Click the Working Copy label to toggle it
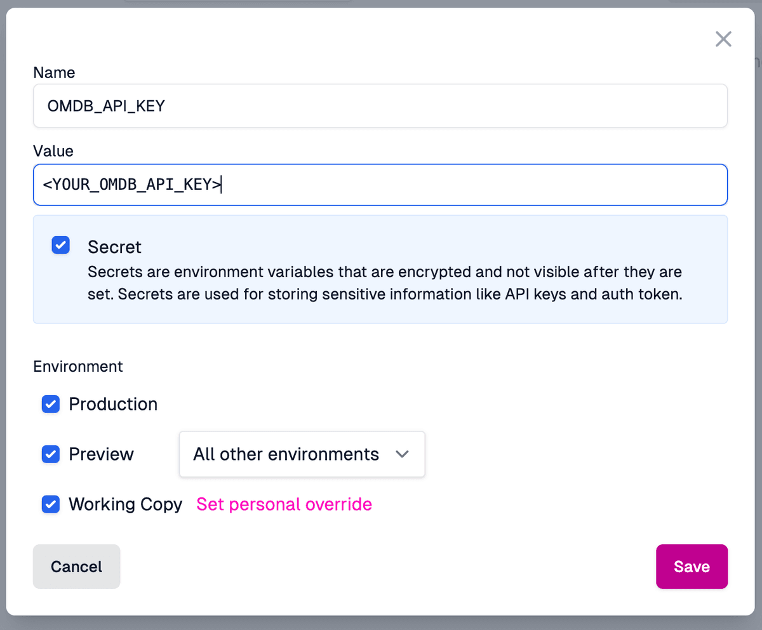This screenshot has width=762, height=630. pos(125,504)
